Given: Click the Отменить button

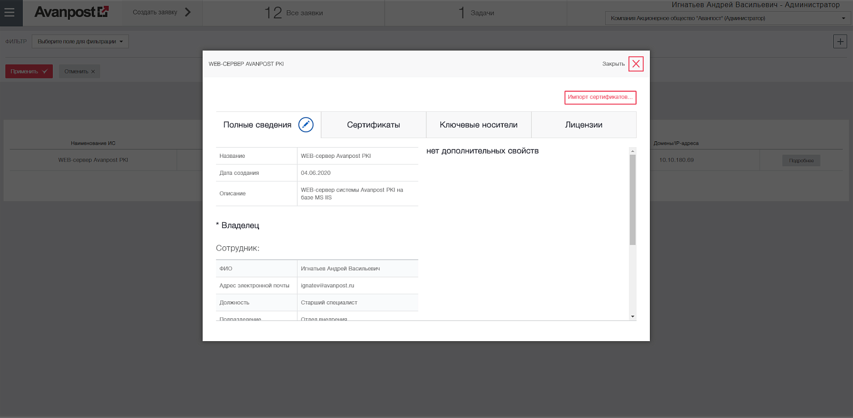Looking at the screenshot, I should click(x=79, y=71).
